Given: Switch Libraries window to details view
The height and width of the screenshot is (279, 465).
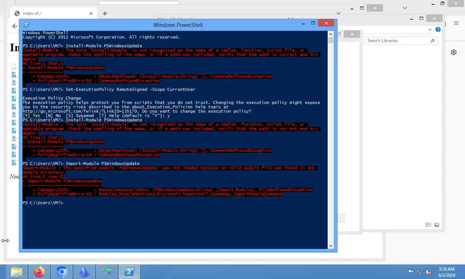Looking at the screenshot, I should tap(428, 225).
